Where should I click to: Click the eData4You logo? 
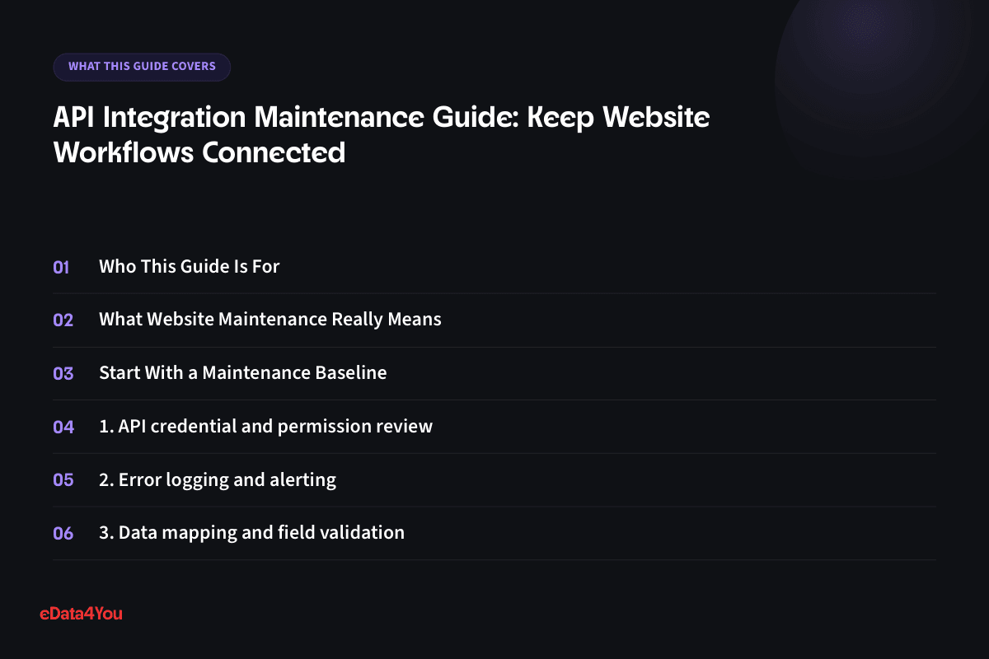point(81,614)
